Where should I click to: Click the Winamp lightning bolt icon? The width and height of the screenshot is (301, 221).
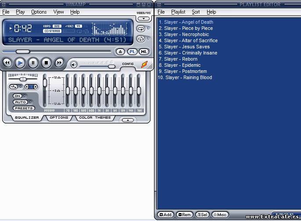[x=144, y=65]
